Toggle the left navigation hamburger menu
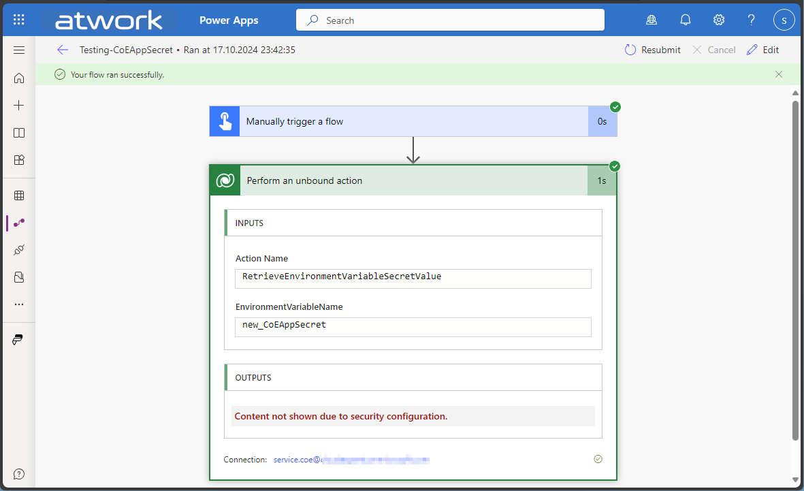The image size is (804, 491). (19, 50)
